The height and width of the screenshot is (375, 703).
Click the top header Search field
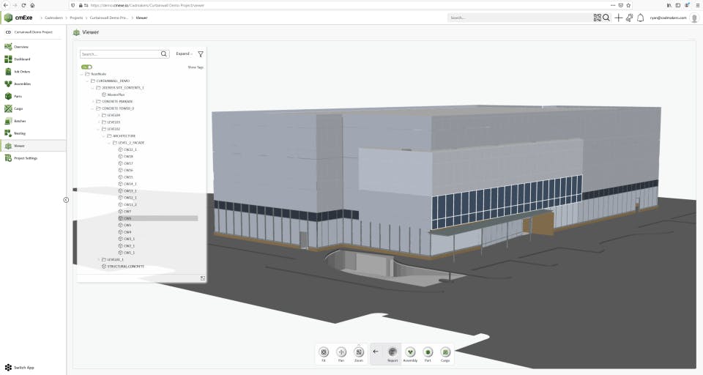pos(520,18)
